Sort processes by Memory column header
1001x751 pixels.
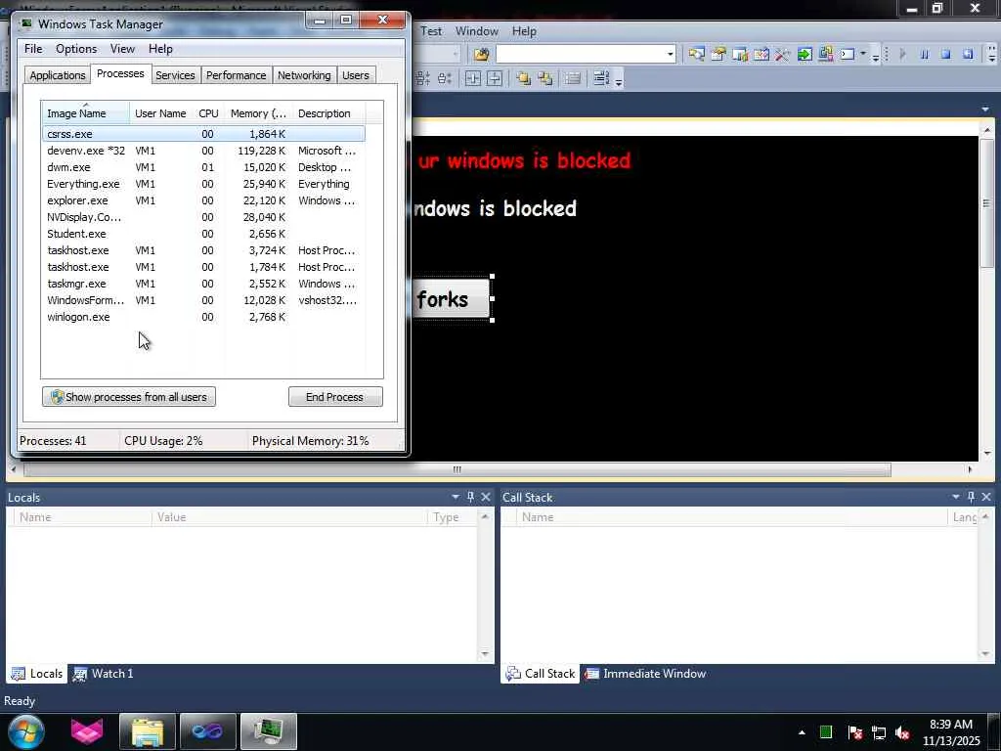click(258, 113)
